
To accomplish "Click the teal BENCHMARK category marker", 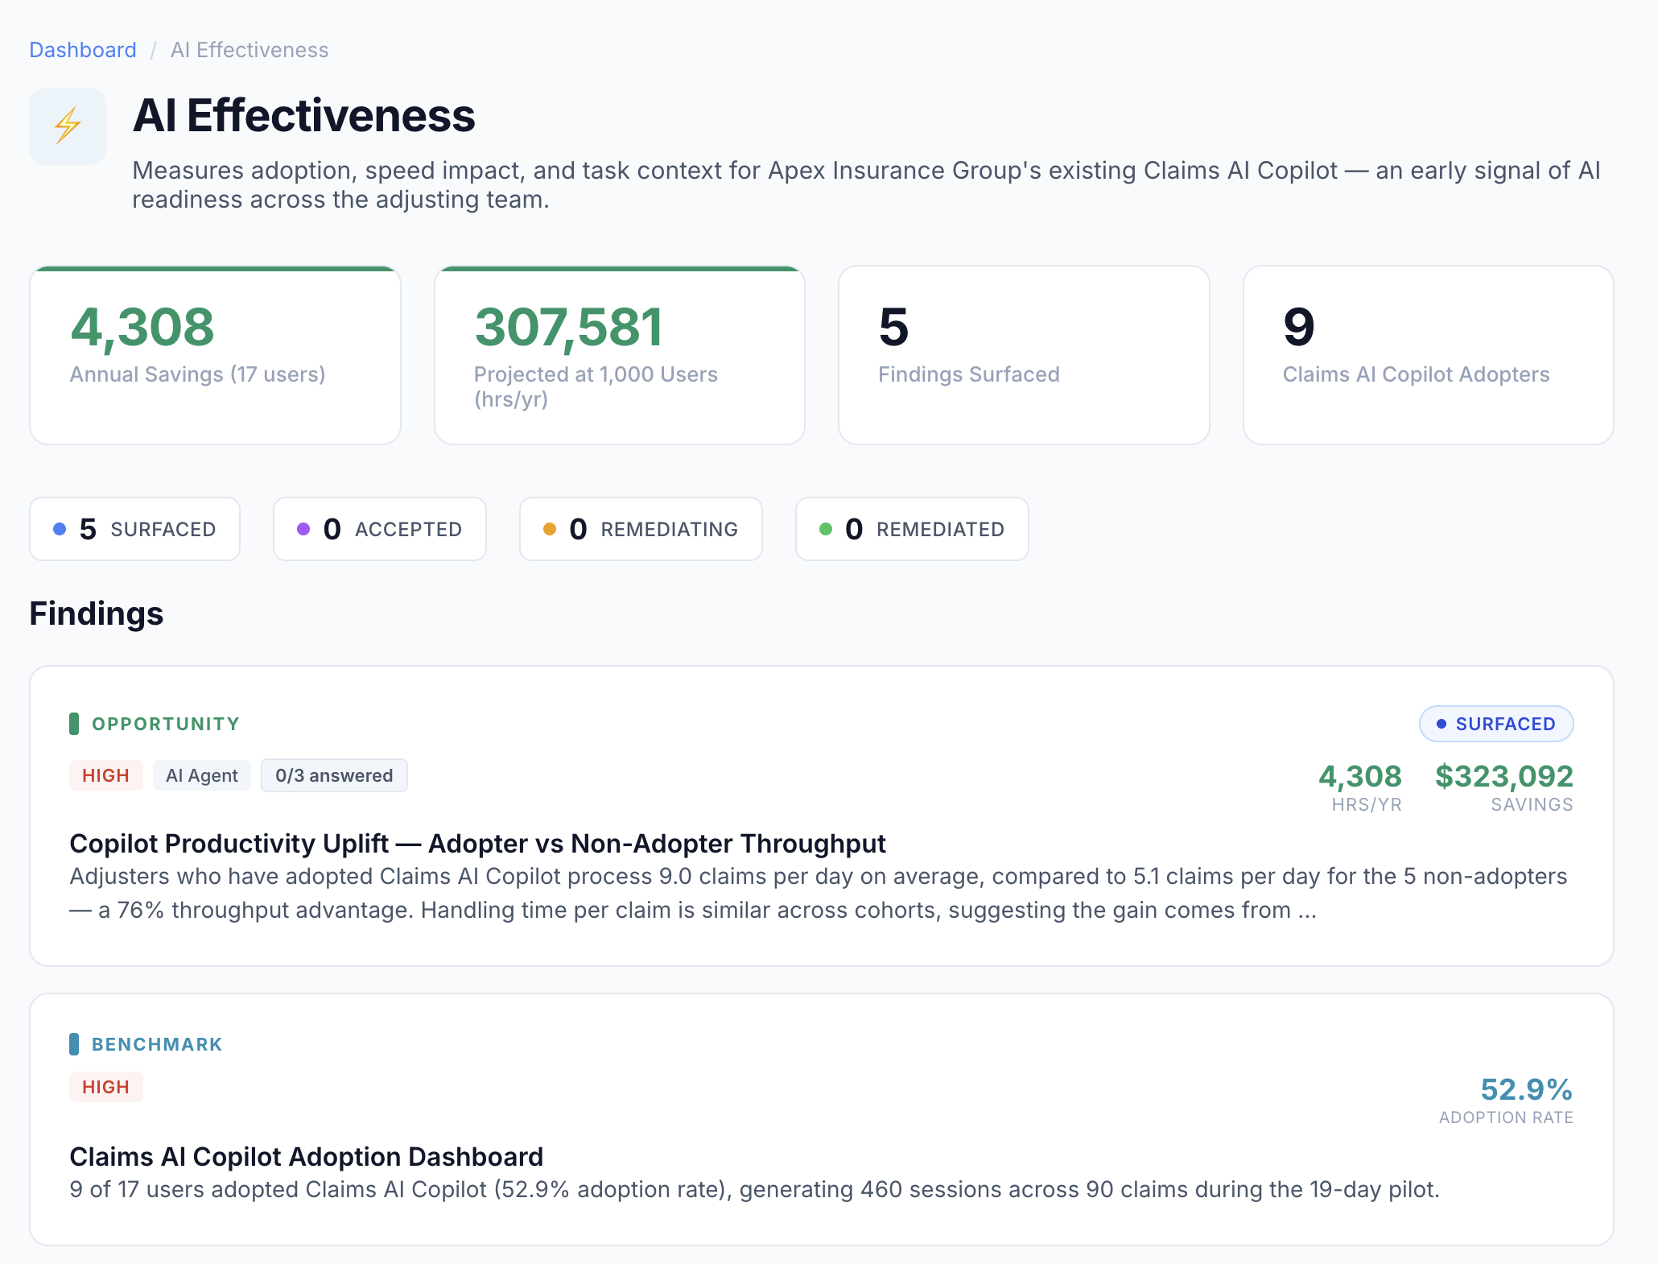I will click(75, 1043).
